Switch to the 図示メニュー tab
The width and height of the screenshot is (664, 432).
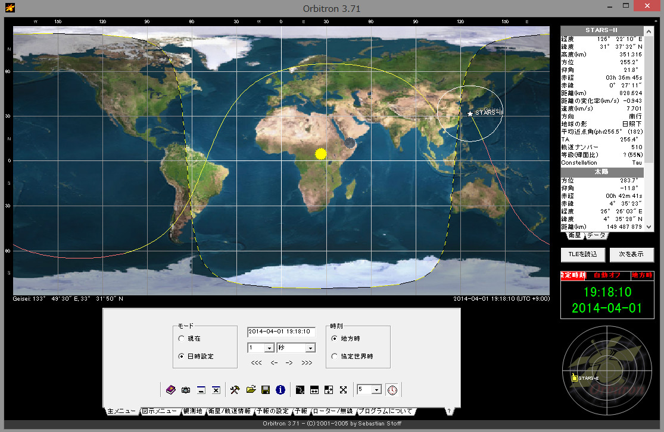[x=159, y=411]
